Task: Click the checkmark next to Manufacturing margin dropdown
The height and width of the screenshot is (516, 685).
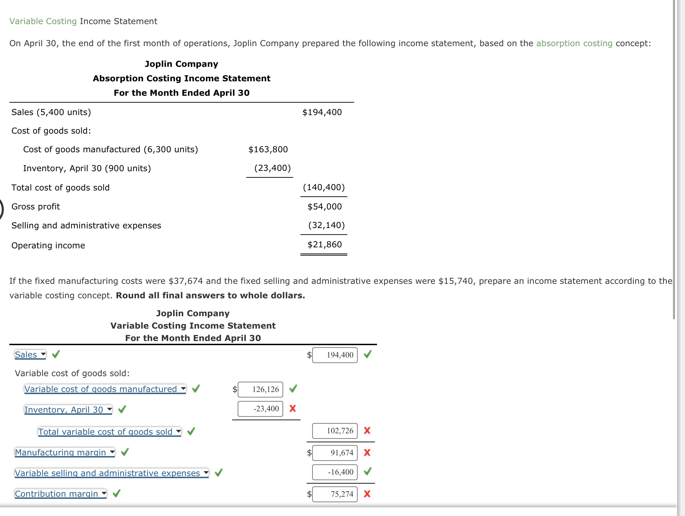Action: tap(125, 452)
